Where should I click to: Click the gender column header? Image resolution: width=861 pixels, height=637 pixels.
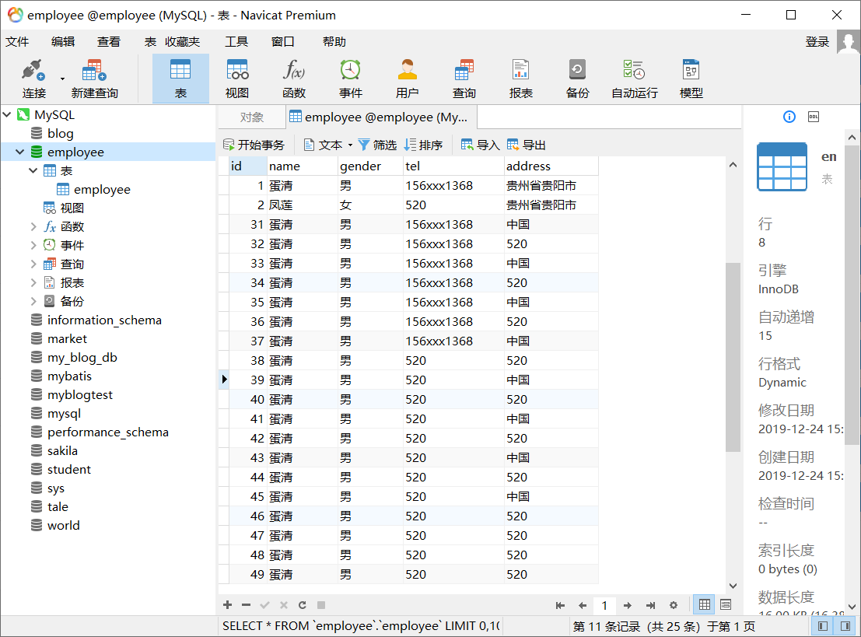click(371, 166)
